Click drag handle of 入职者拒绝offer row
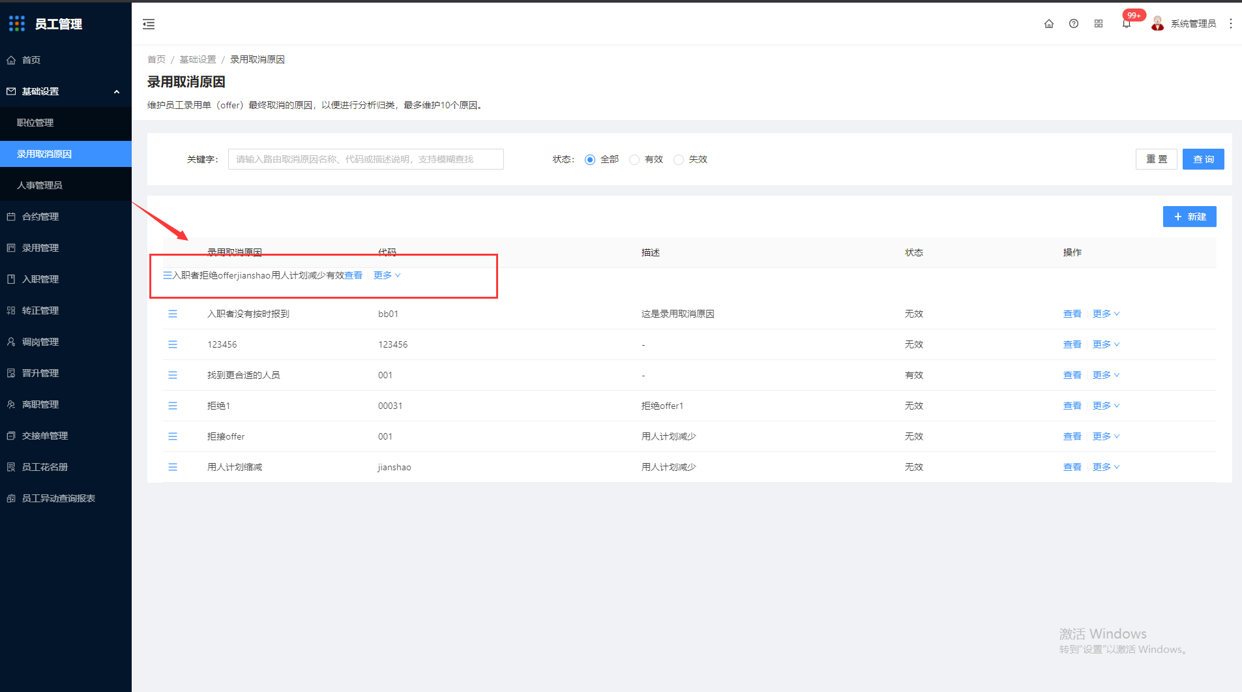The image size is (1242, 692). [x=168, y=275]
